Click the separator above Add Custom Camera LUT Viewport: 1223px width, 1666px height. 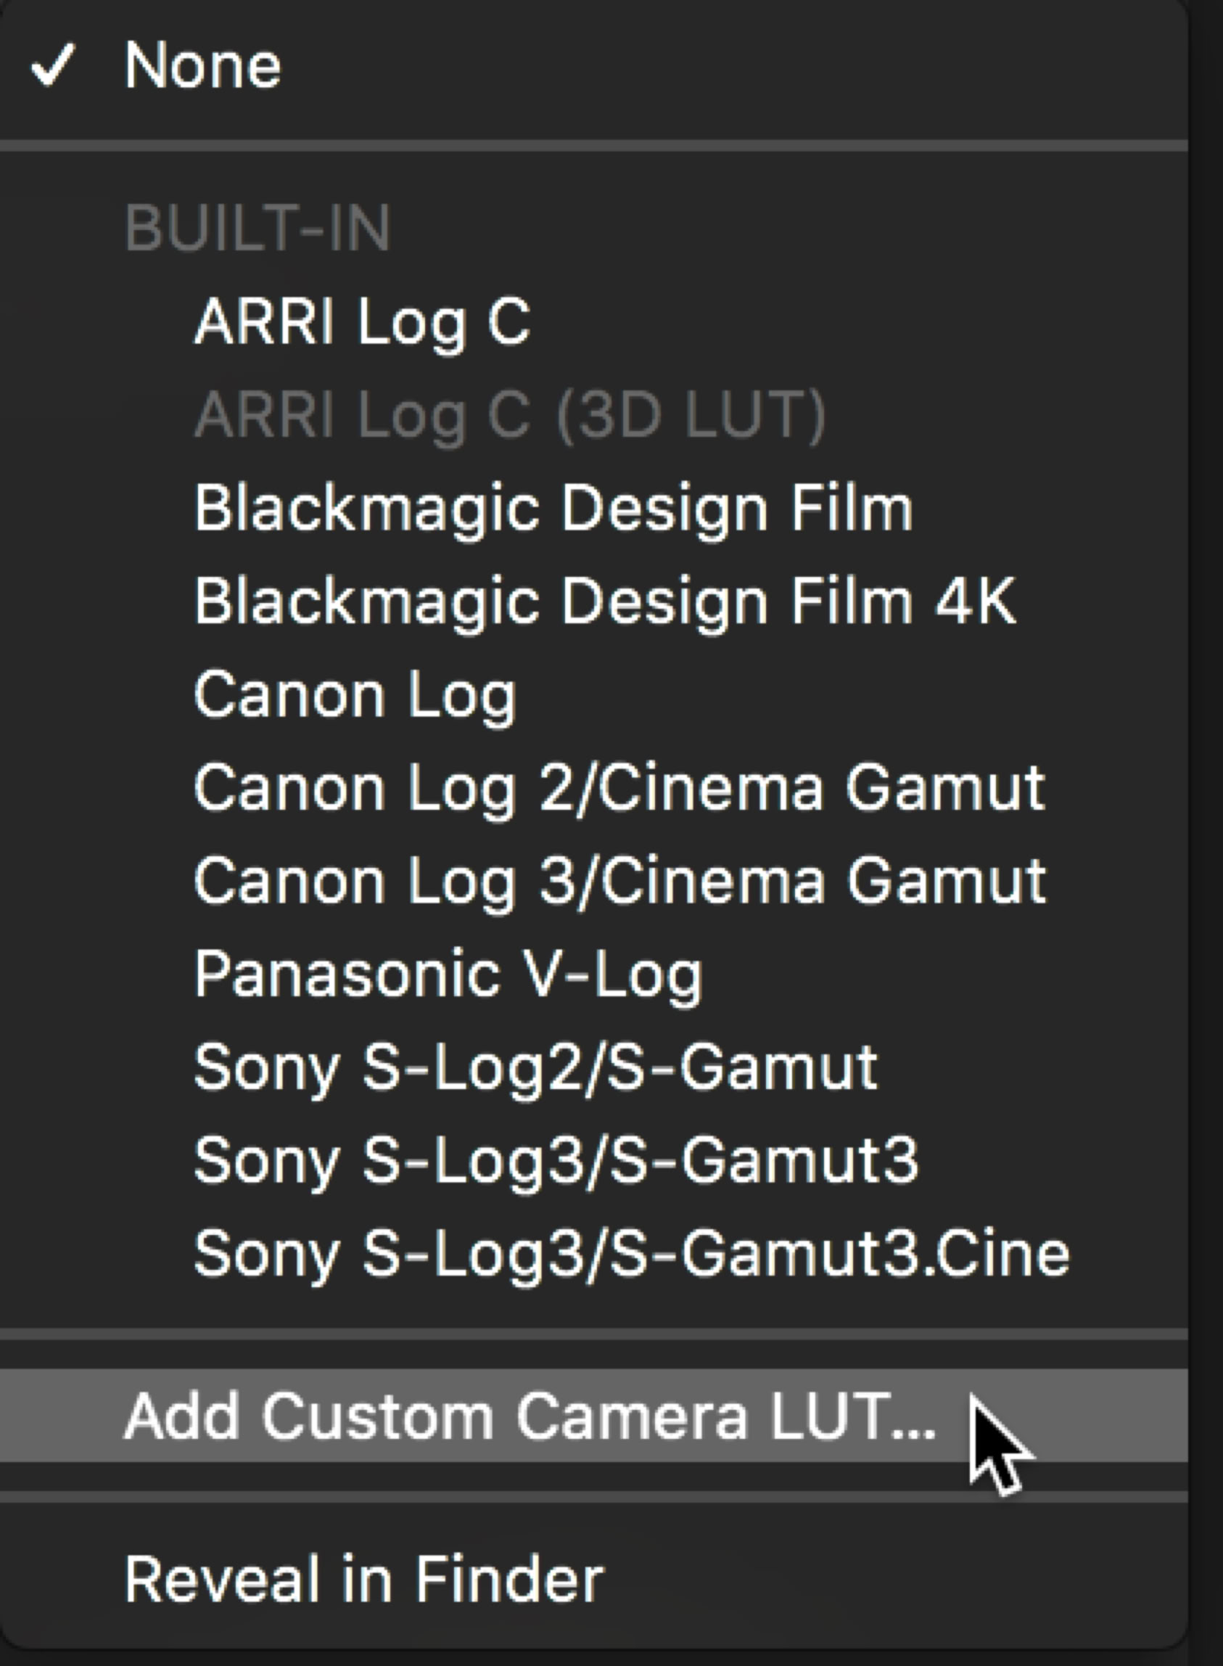point(592,1334)
